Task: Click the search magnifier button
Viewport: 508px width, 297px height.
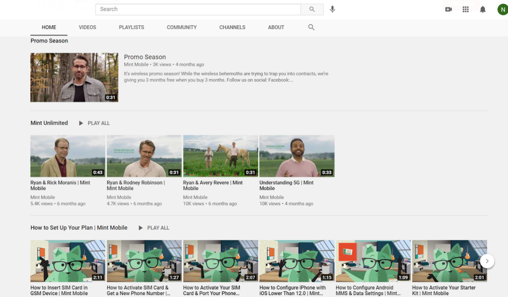Action: [x=312, y=9]
